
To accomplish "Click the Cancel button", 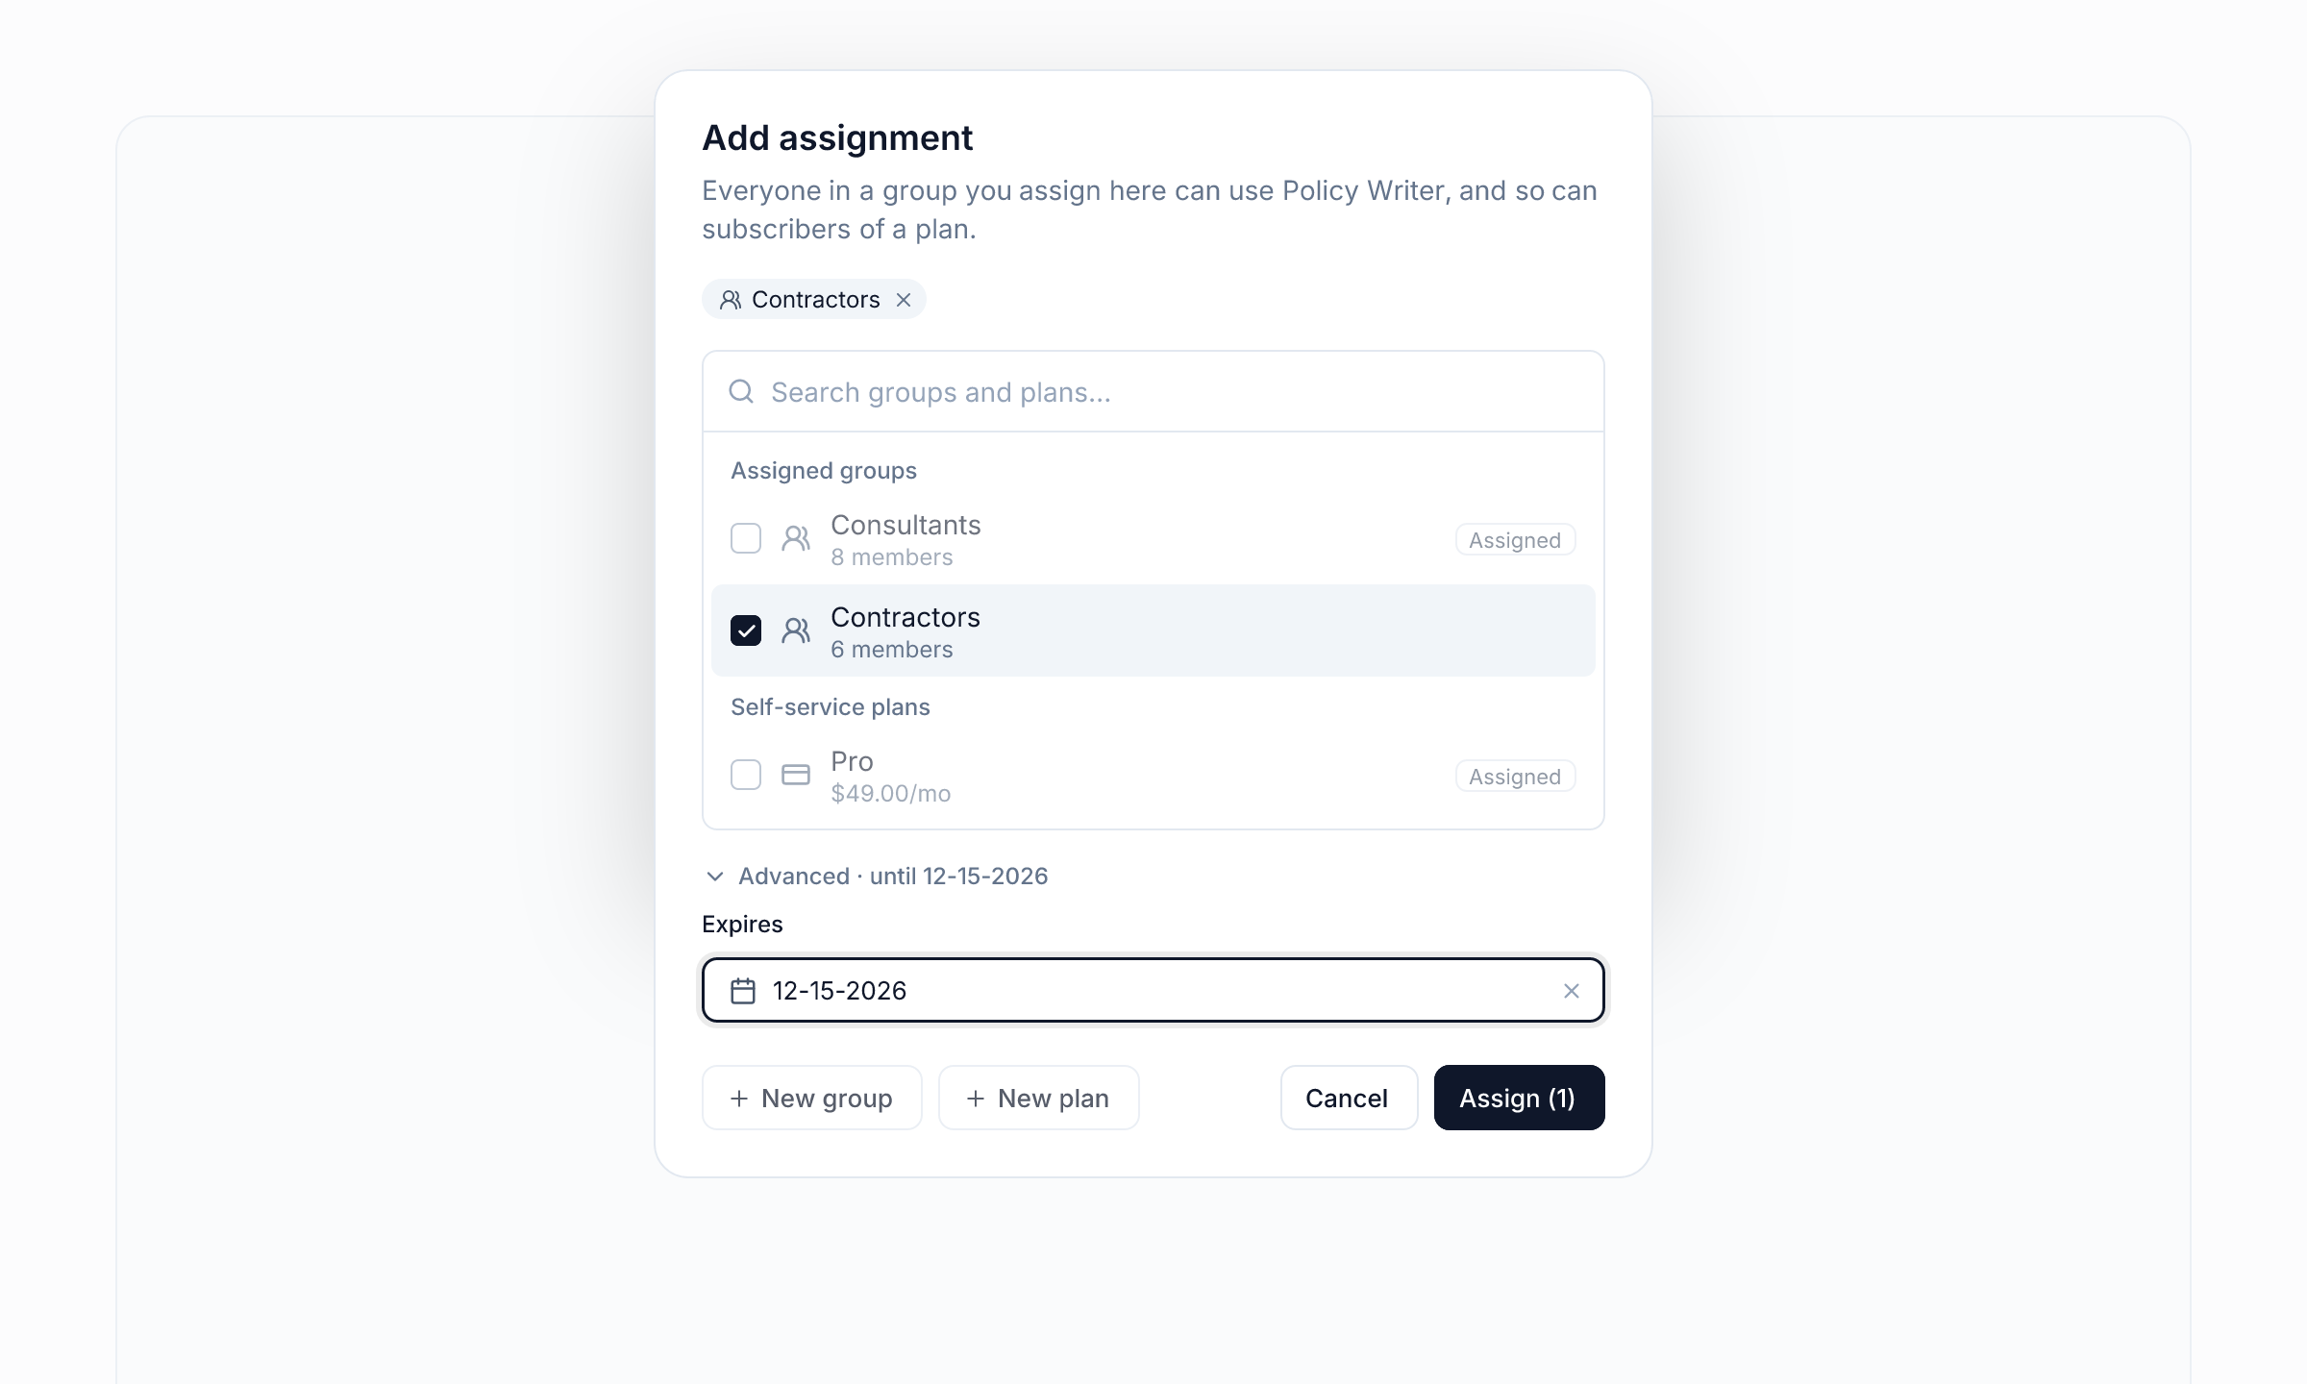I will [1349, 1098].
